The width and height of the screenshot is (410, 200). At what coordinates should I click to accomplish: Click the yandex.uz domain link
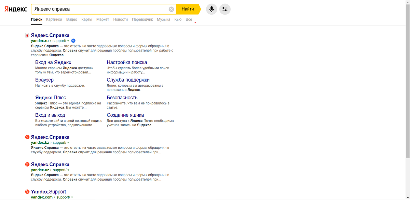[x=40, y=170]
